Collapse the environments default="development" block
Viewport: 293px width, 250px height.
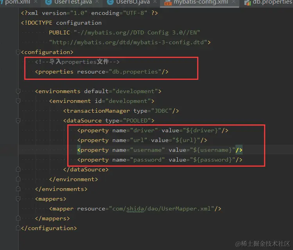(x=18, y=91)
